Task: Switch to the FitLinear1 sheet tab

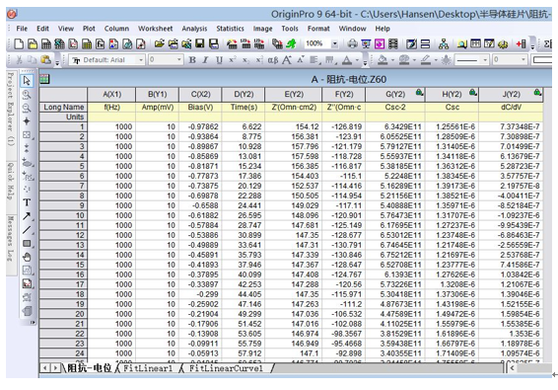Action: [148, 368]
